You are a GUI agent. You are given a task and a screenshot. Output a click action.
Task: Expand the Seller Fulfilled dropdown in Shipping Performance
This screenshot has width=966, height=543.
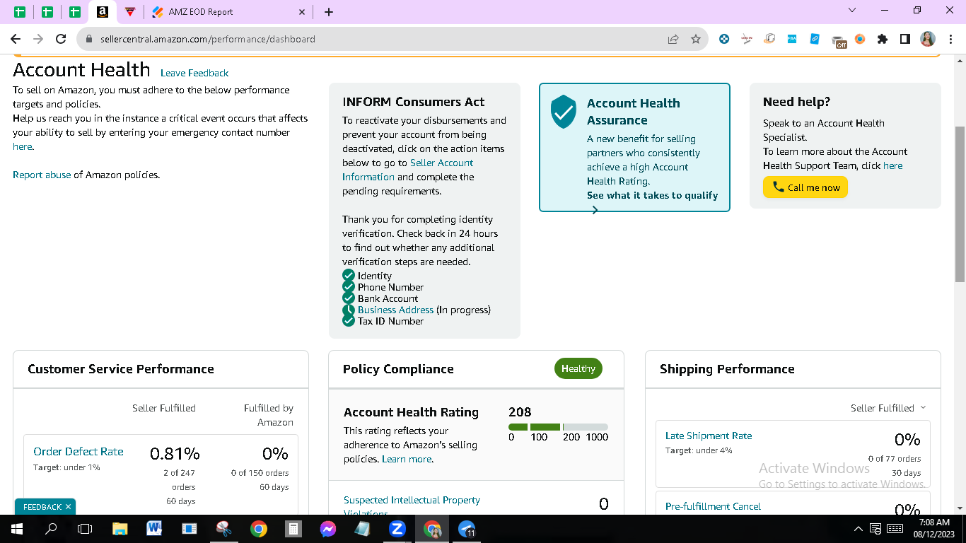click(x=888, y=408)
